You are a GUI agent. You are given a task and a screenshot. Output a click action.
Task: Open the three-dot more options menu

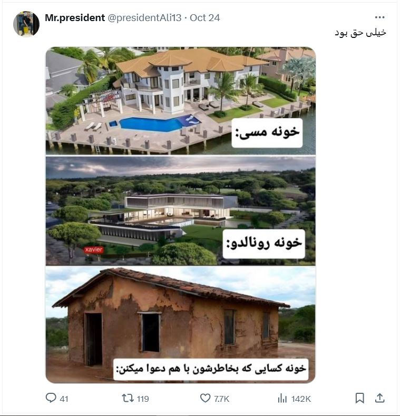(x=379, y=17)
